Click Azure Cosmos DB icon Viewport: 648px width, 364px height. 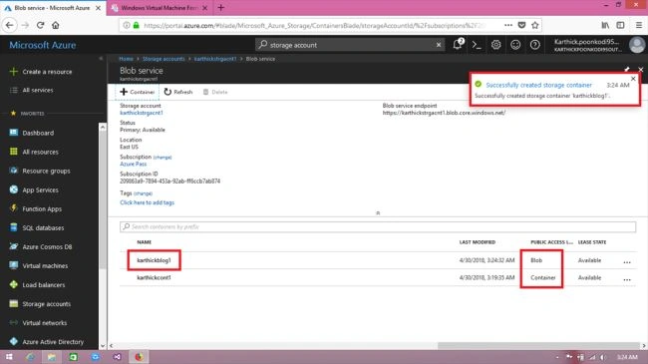[x=14, y=246]
